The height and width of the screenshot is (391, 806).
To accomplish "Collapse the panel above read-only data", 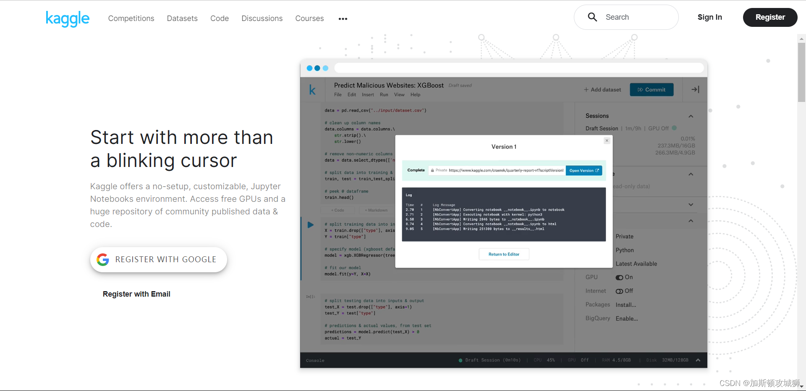I will click(x=691, y=174).
